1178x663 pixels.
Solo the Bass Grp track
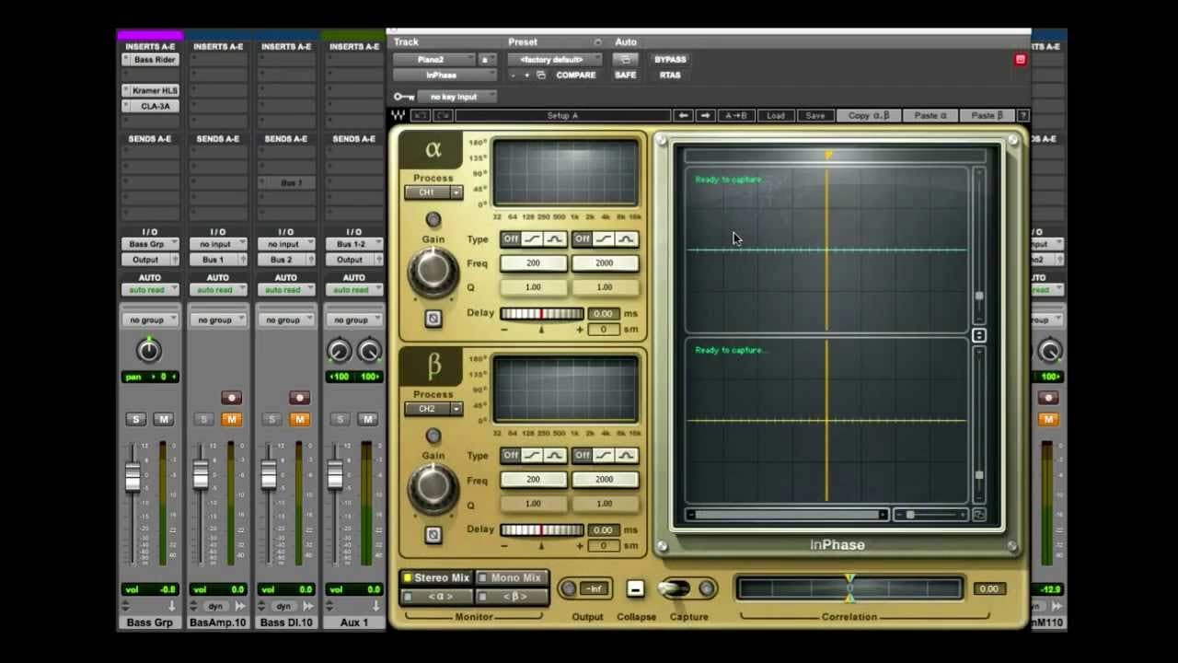(x=136, y=419)
